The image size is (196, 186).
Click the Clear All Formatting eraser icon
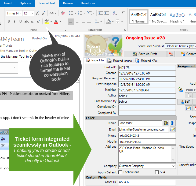63,13
